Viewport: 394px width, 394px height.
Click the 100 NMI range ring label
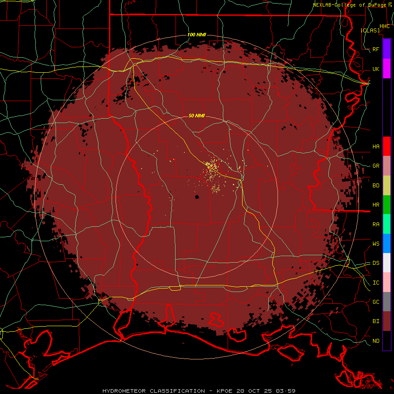tap(197, 35)
